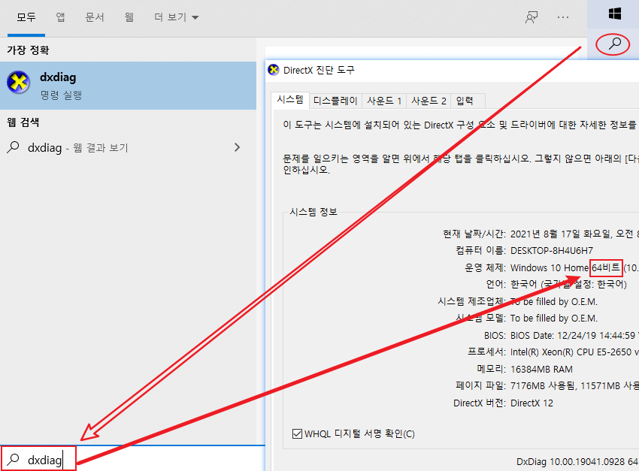
Task: Click the circled magnifier search icon
Action: (x=612, y=44)
